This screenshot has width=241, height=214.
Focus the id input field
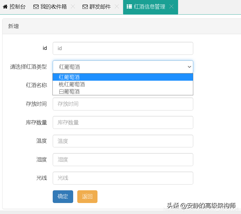(123, 48)
